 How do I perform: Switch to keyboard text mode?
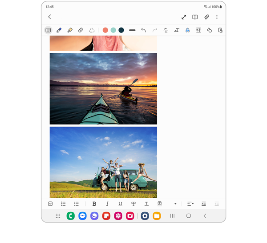coord(48,30)
